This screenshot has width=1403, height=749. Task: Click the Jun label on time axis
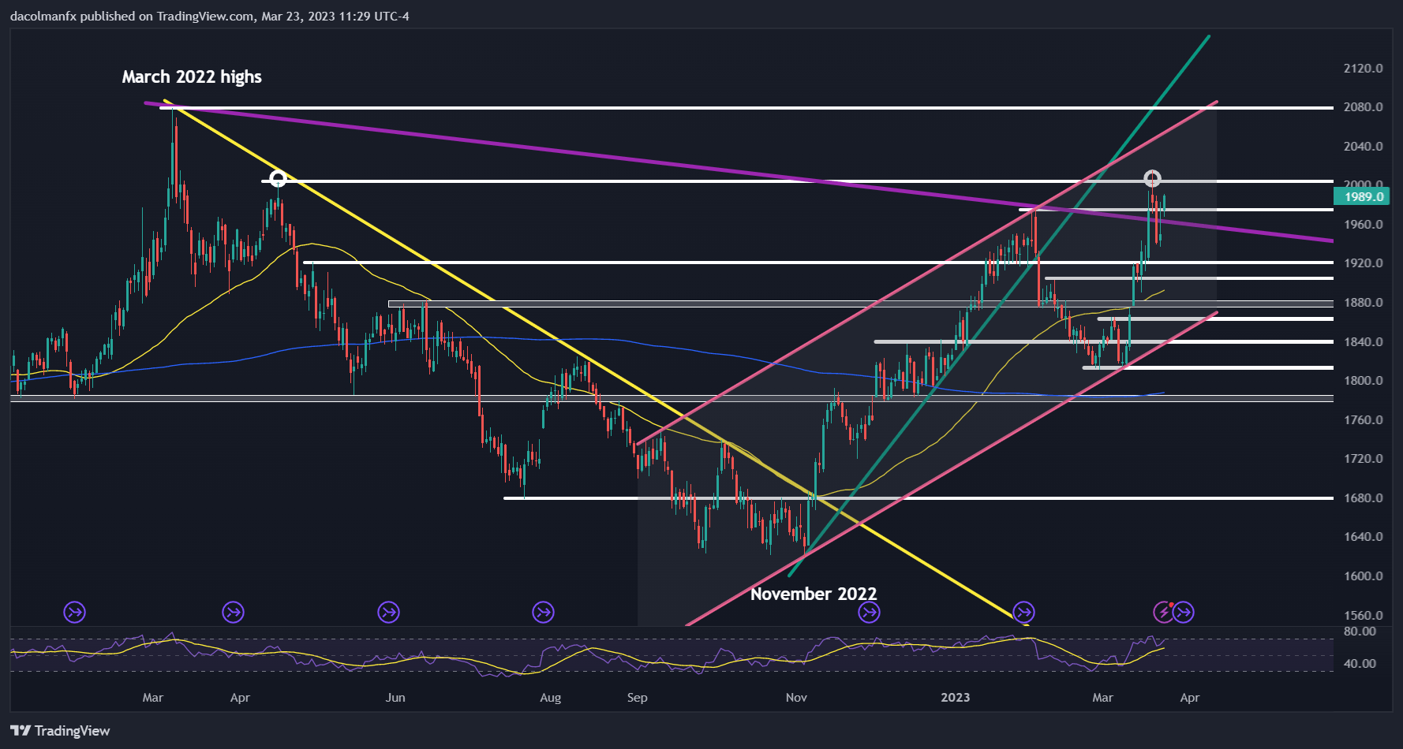tap(395, 698)
